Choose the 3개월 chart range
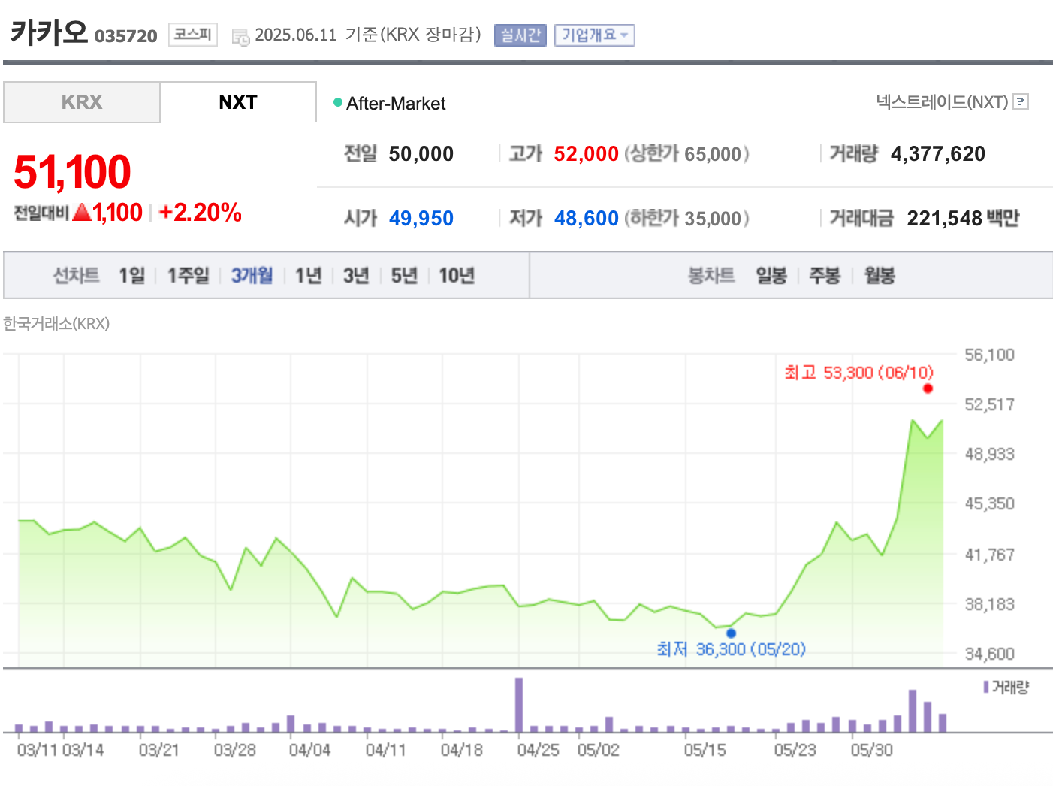Image resolution: width=1053 pixels, height=786 pixels. pos(252,276)
